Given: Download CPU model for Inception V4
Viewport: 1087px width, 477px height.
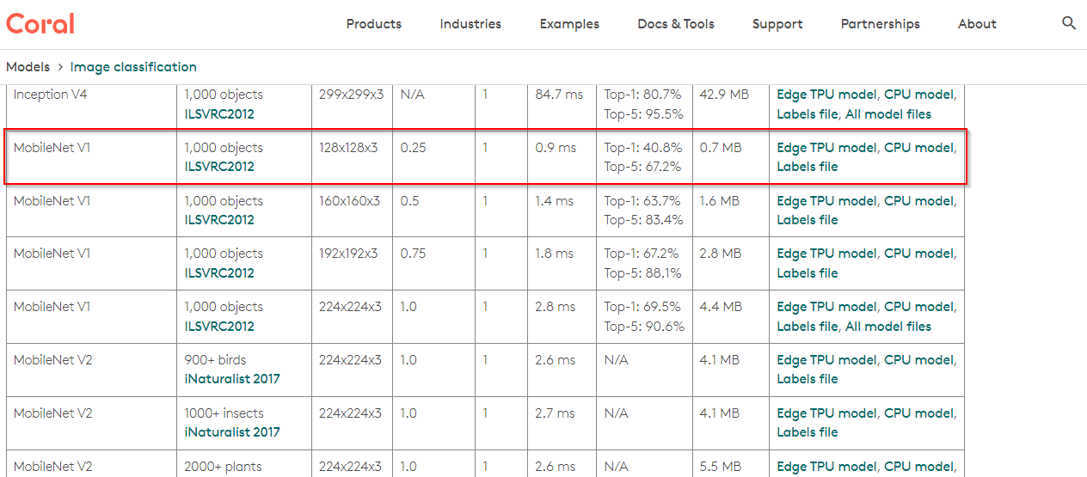Looking at the screenshot, I should [918, 95].
